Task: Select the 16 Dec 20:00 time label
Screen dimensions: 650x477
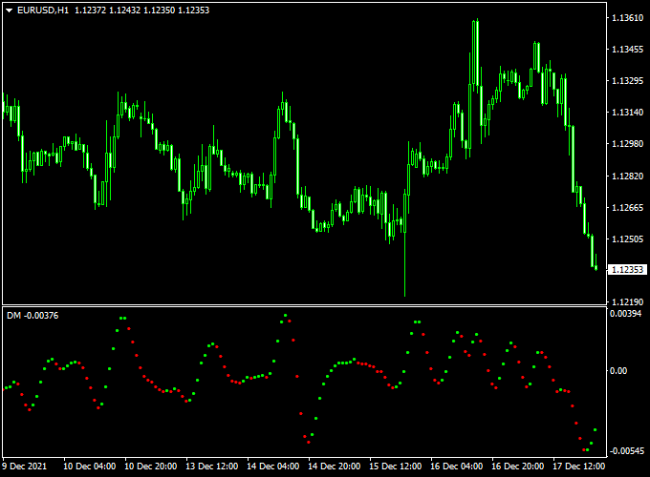Action: pos(517,467)
